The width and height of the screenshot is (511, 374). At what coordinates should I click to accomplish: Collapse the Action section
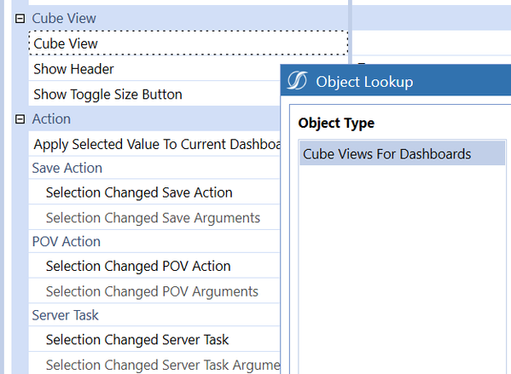point(20,119)
